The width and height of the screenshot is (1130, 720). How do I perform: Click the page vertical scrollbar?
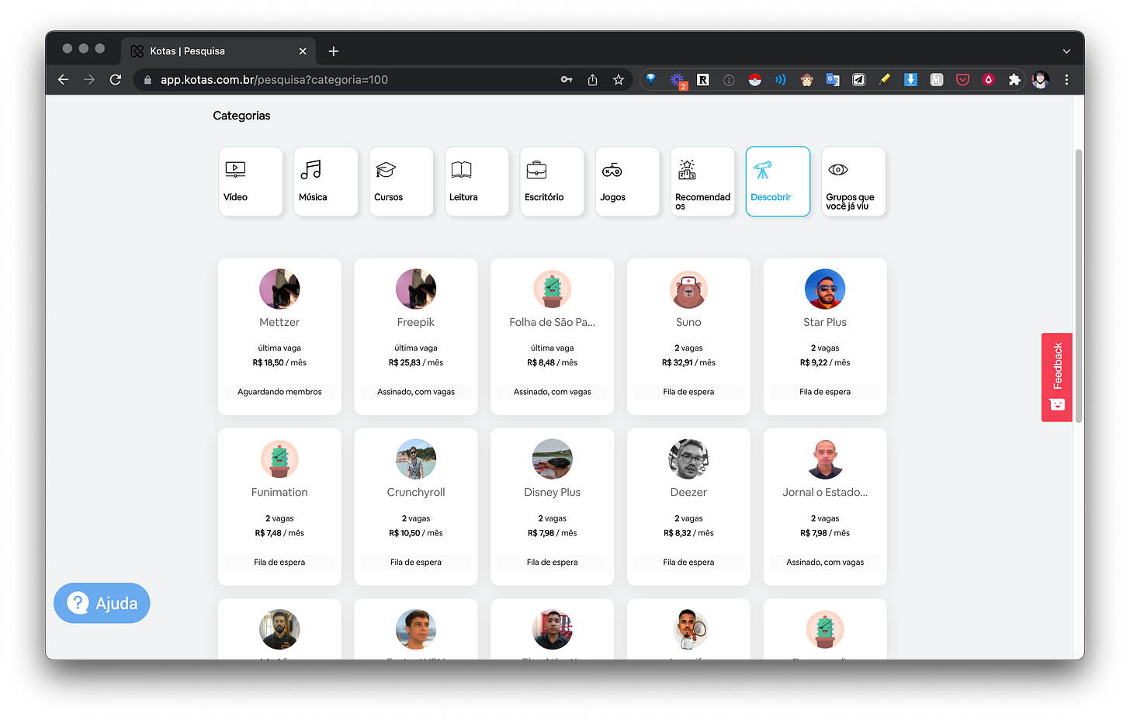click(x=1078, y=286)
